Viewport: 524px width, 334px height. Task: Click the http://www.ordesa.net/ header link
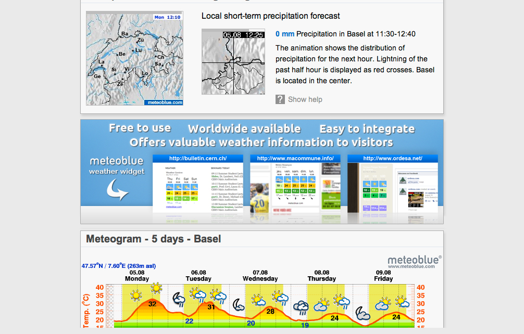tap(393, 159)
